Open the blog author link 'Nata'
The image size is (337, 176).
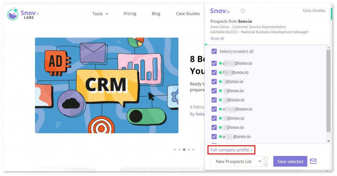pos(200,114)
